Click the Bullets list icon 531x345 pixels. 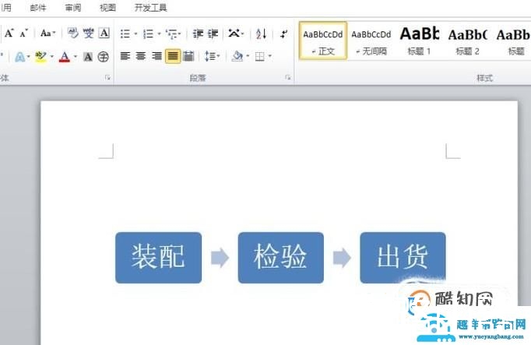tap(125, 33)
